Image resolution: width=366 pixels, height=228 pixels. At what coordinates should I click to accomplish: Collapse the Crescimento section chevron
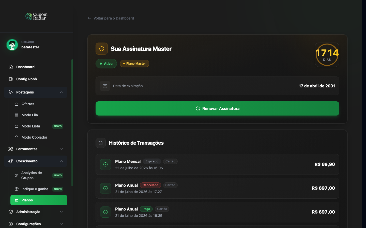pyautogui.click(x=61, y=161)
